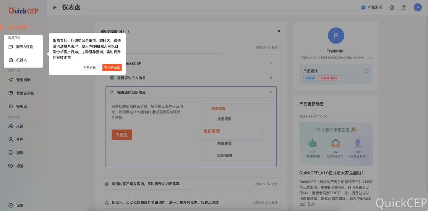Click the orange 去配置 button
Image resolution: width=428 pixels, height=211 pixels.
122,135
